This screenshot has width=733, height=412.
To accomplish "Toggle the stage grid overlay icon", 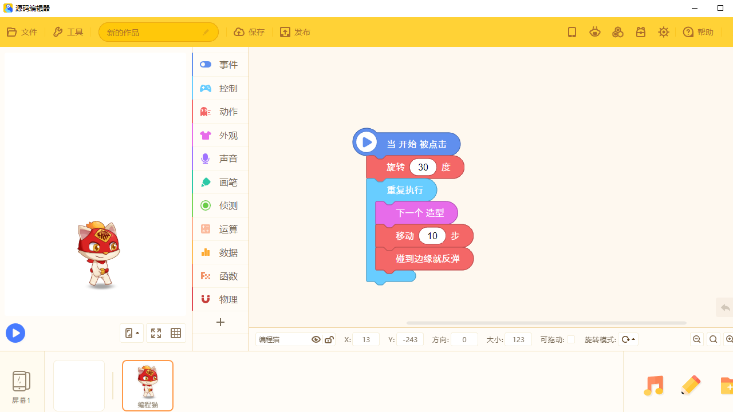I will click(175, 333).
